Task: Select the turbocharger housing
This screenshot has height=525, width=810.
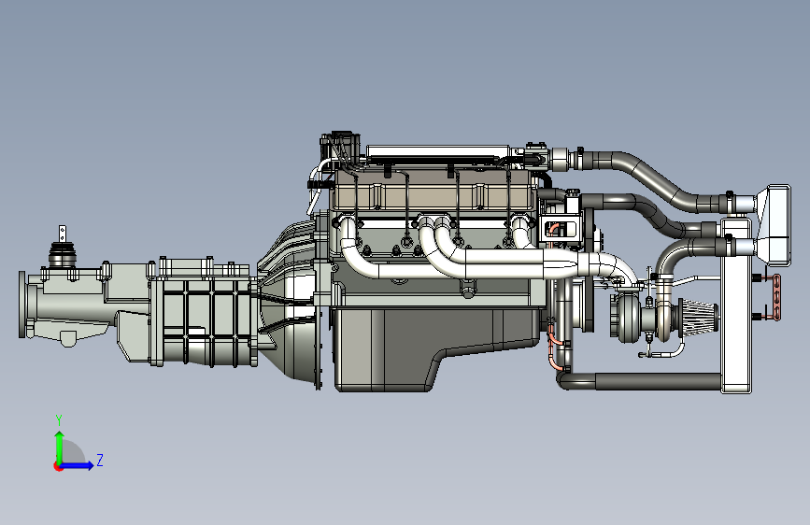Action: pos(628,317)
